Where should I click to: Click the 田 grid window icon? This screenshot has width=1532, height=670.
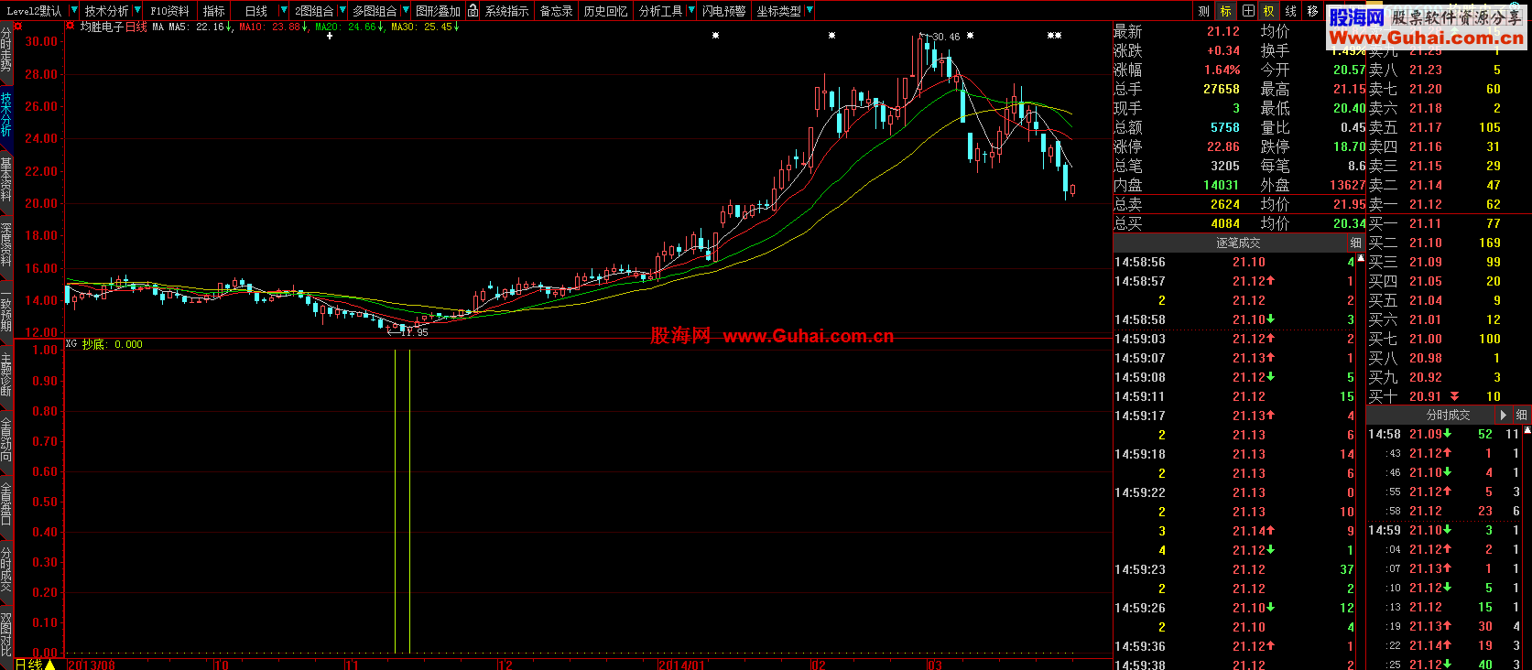[1248, 11]
